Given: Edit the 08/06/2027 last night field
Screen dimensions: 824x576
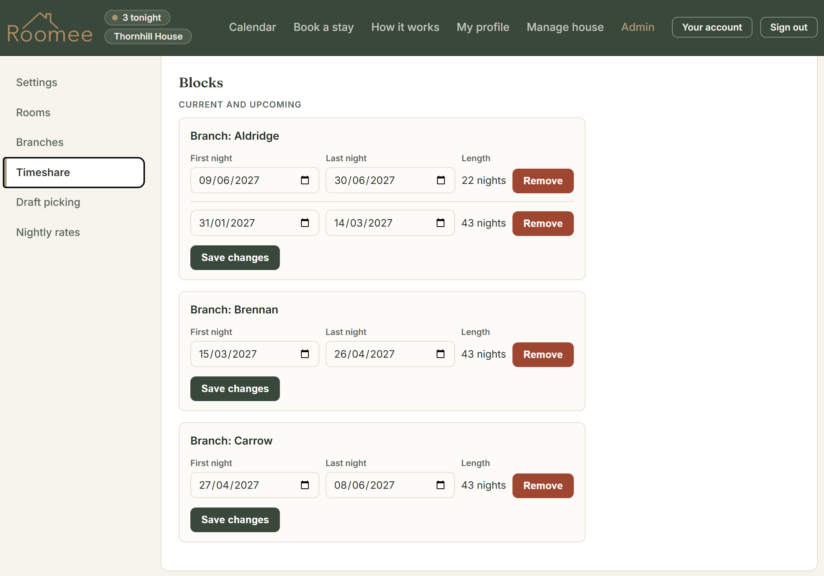Looking at the screenshot, I should tap(390, 485).
